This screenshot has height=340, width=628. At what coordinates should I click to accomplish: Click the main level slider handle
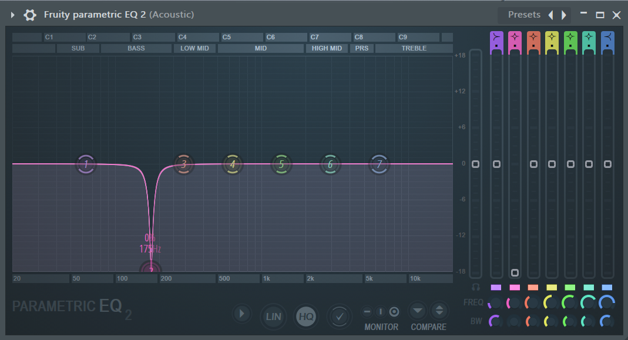(x=475, y=164)
